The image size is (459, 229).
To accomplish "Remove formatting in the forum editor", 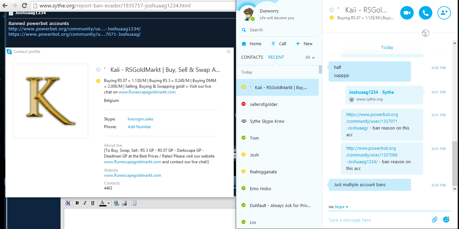I will (x=68, y=203).
